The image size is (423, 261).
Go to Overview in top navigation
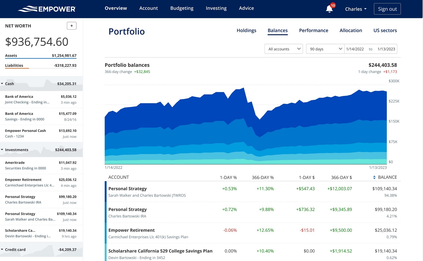coord(116,8)
